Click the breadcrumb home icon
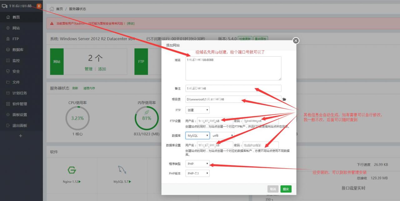The height and width of the screenshot is (201, 400). click(x=52, y=9)
